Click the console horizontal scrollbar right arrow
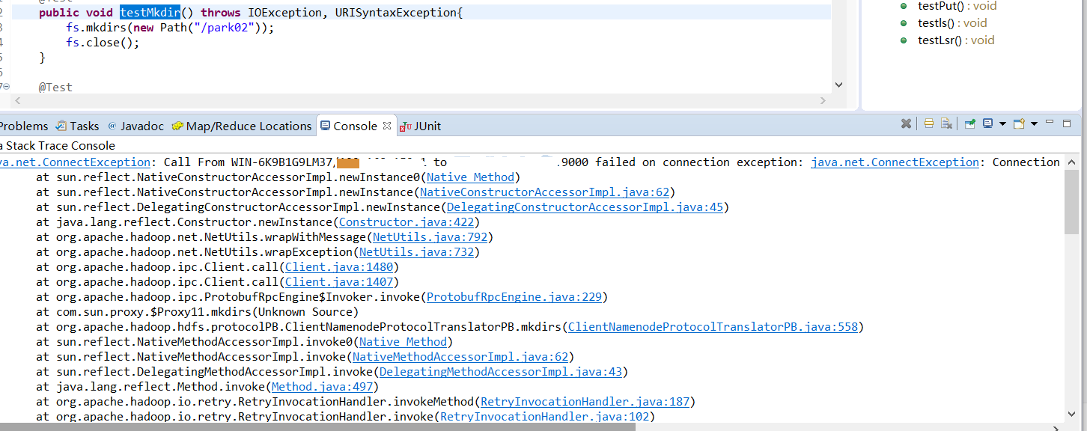The width and height of the screenshot is (1087, 431). (1056, 427)
